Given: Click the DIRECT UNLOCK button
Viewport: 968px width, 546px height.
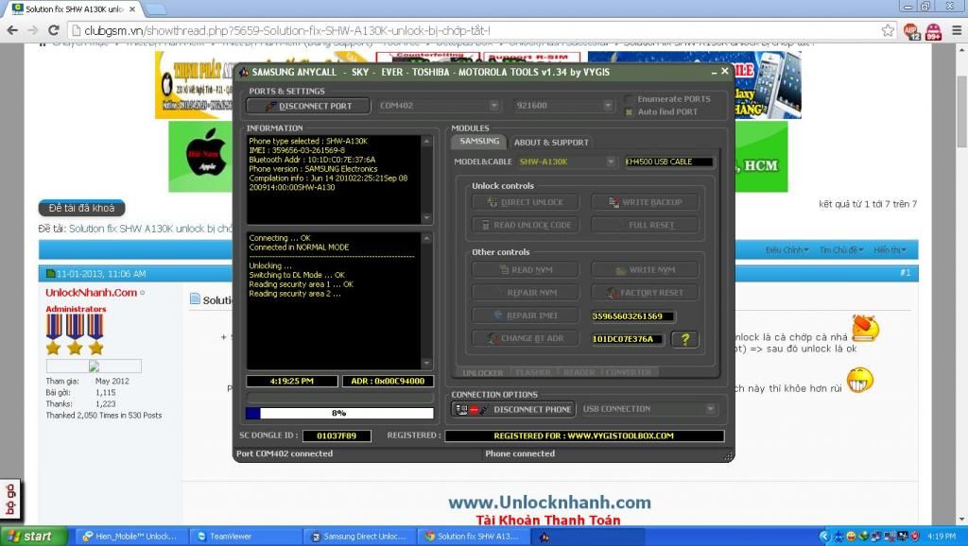Looking at the screenshot, I should pos(526,202).
